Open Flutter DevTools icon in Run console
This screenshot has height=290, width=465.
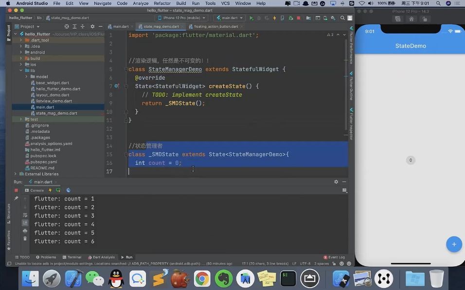[68, 190]
